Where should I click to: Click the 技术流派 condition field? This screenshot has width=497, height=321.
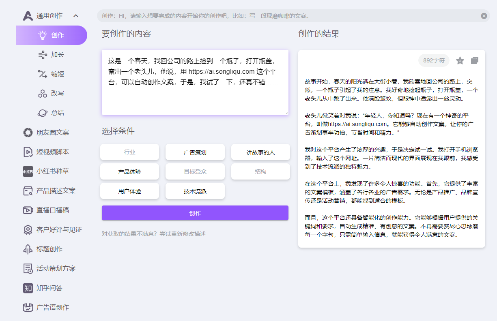[x=195, y=191]
